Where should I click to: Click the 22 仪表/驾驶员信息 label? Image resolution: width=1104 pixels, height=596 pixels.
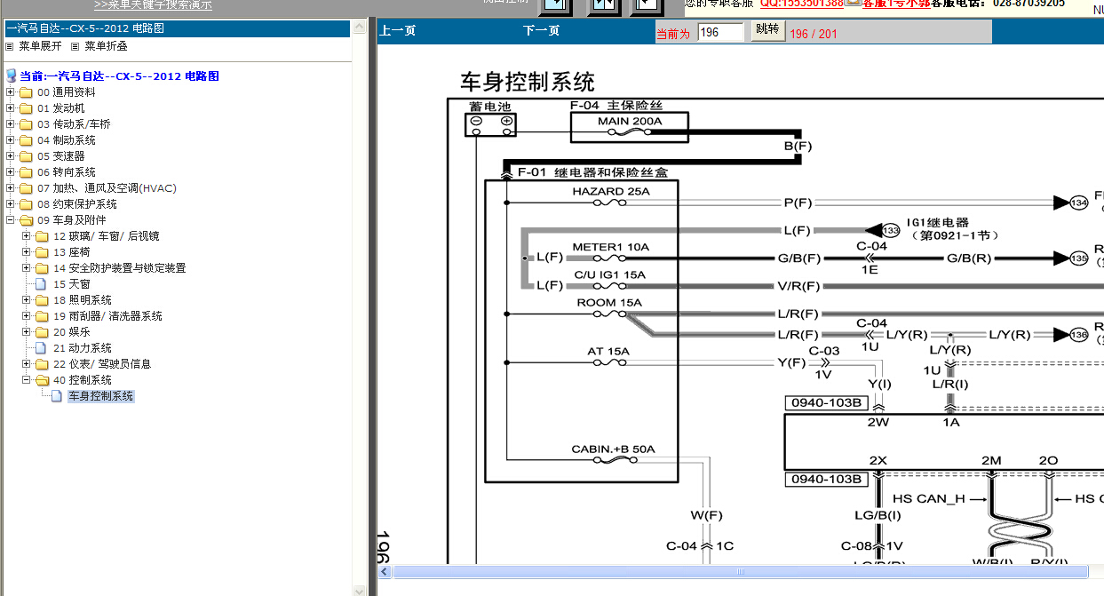pyautogui.click(x=102, y=364)
